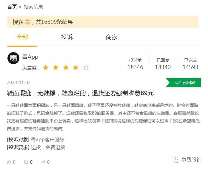Click the 已回复 18340 count
This screenshot has height=169, width=208.
tap(163, 64)
